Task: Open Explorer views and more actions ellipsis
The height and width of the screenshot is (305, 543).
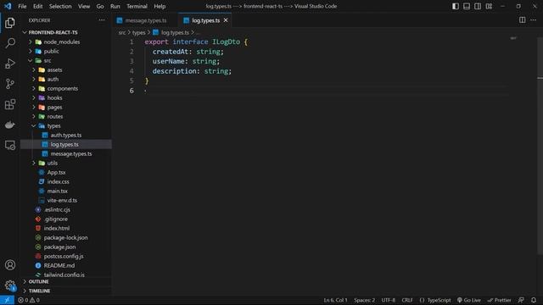Action: (x=102, y=20)
